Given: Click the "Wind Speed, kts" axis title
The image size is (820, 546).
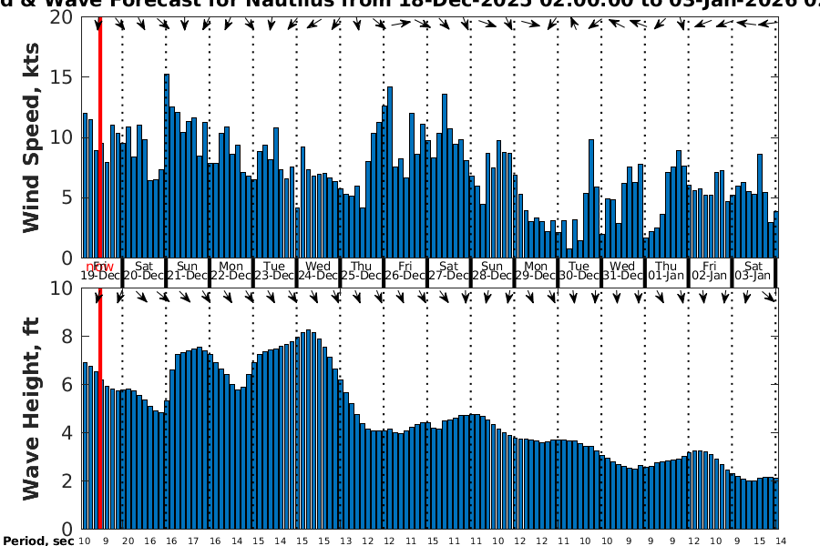Looking at the screenshot, I should coord(32,136).
